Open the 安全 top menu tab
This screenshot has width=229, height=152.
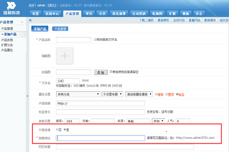[x=199, y=14]
